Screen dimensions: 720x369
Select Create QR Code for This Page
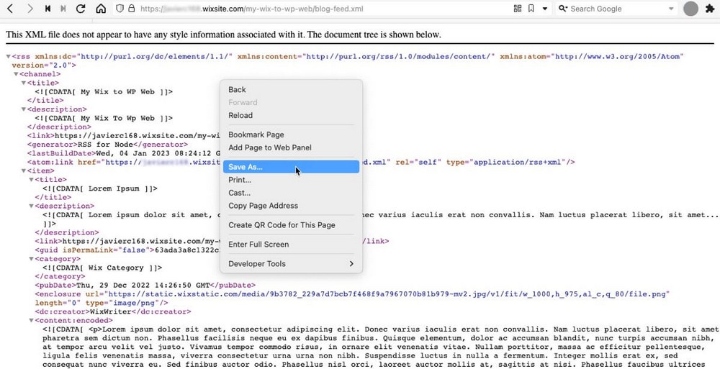[x=291, y=225]
